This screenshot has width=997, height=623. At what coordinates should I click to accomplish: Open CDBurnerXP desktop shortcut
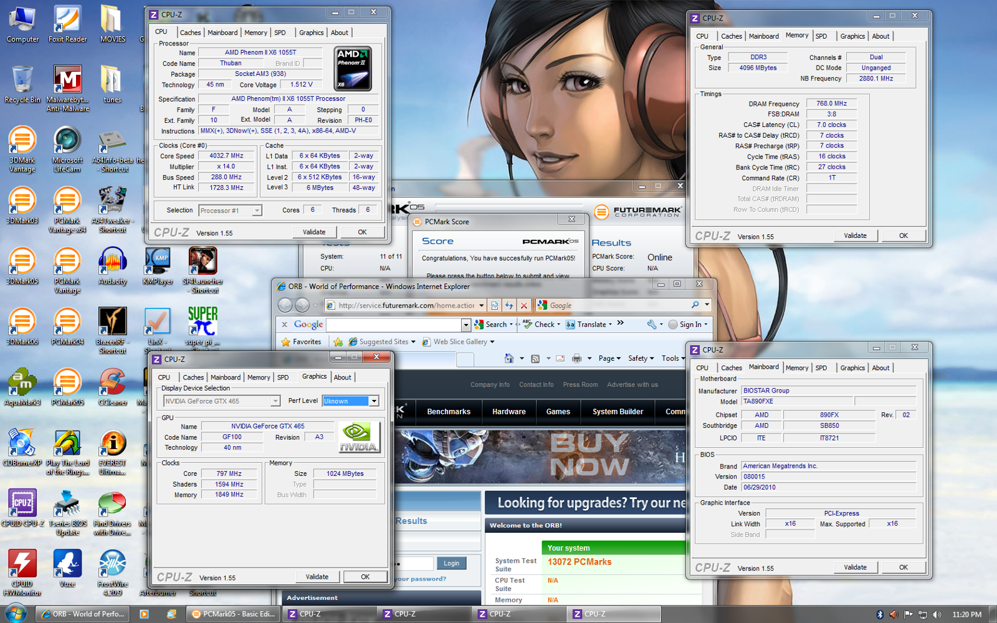tap(22, 447)
